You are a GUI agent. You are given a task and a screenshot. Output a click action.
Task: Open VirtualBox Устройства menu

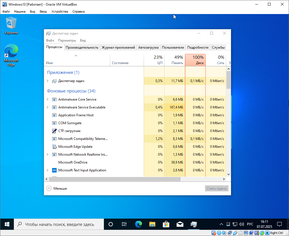tap(59, 12)
